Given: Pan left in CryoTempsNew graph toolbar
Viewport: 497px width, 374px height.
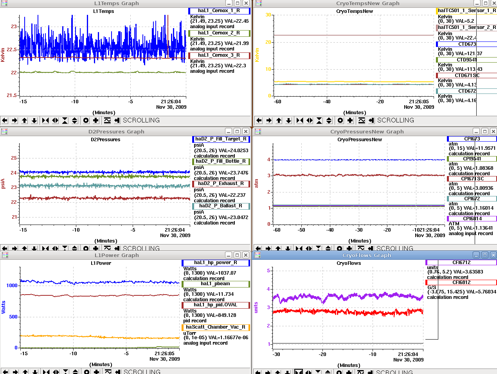Looking at the screenshot, I should click(259, 120).
